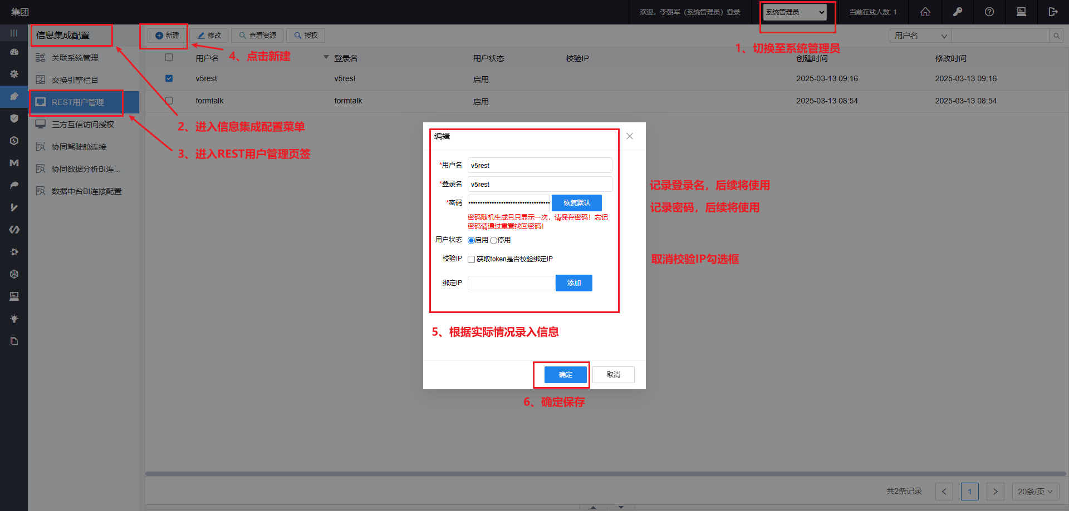Screen dimensions: 1069x511
Task: Uncheck the v5rest row checkbox
Action: [169, 78]
